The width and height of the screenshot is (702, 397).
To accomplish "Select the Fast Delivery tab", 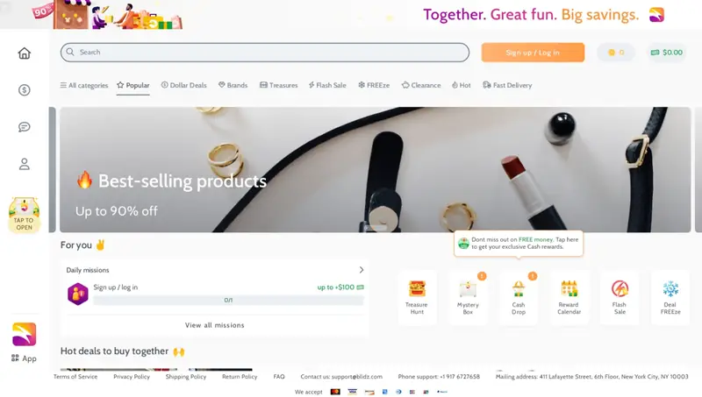I will pyautogui.click(x=507, y=85).
